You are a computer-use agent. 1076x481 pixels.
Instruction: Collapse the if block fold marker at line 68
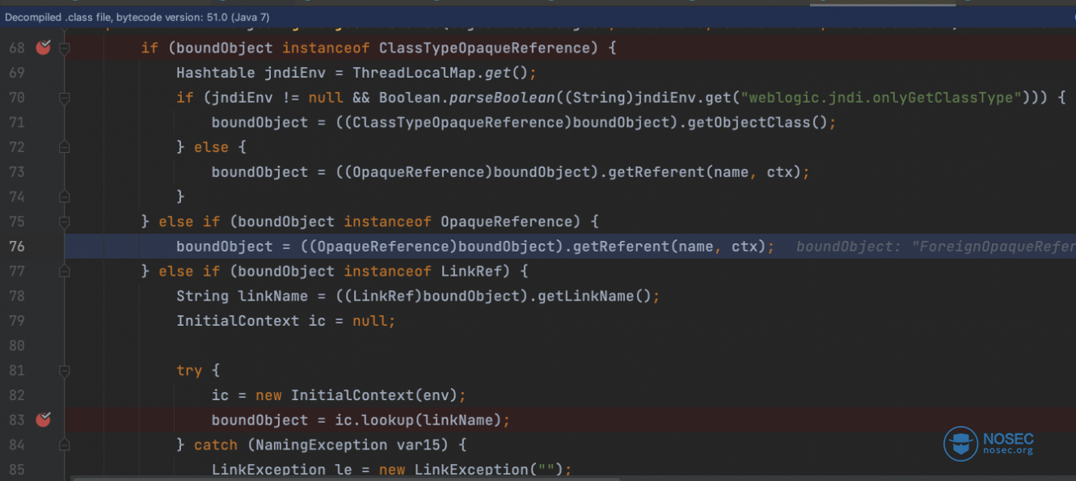click(65, 49)
